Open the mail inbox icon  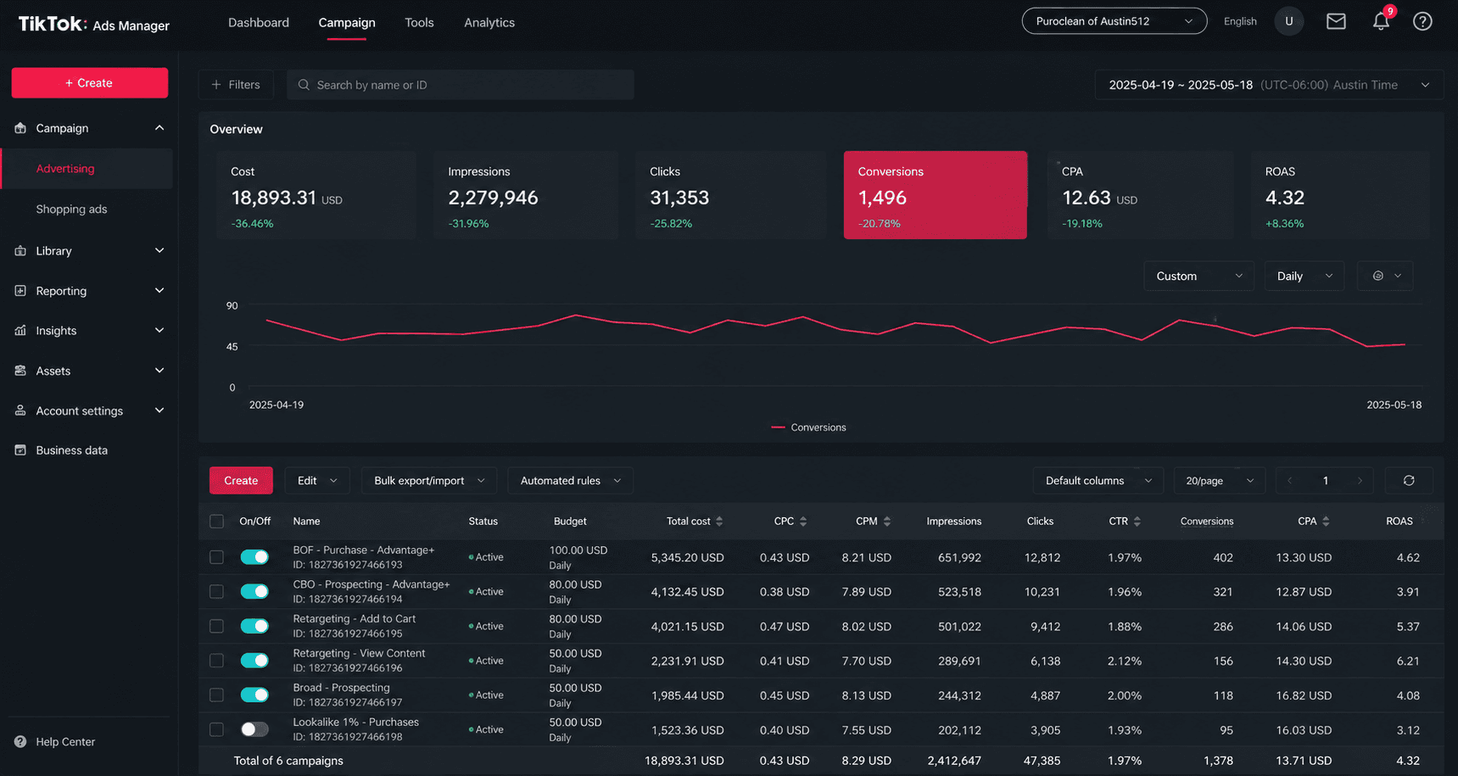tap(1336, 21)
